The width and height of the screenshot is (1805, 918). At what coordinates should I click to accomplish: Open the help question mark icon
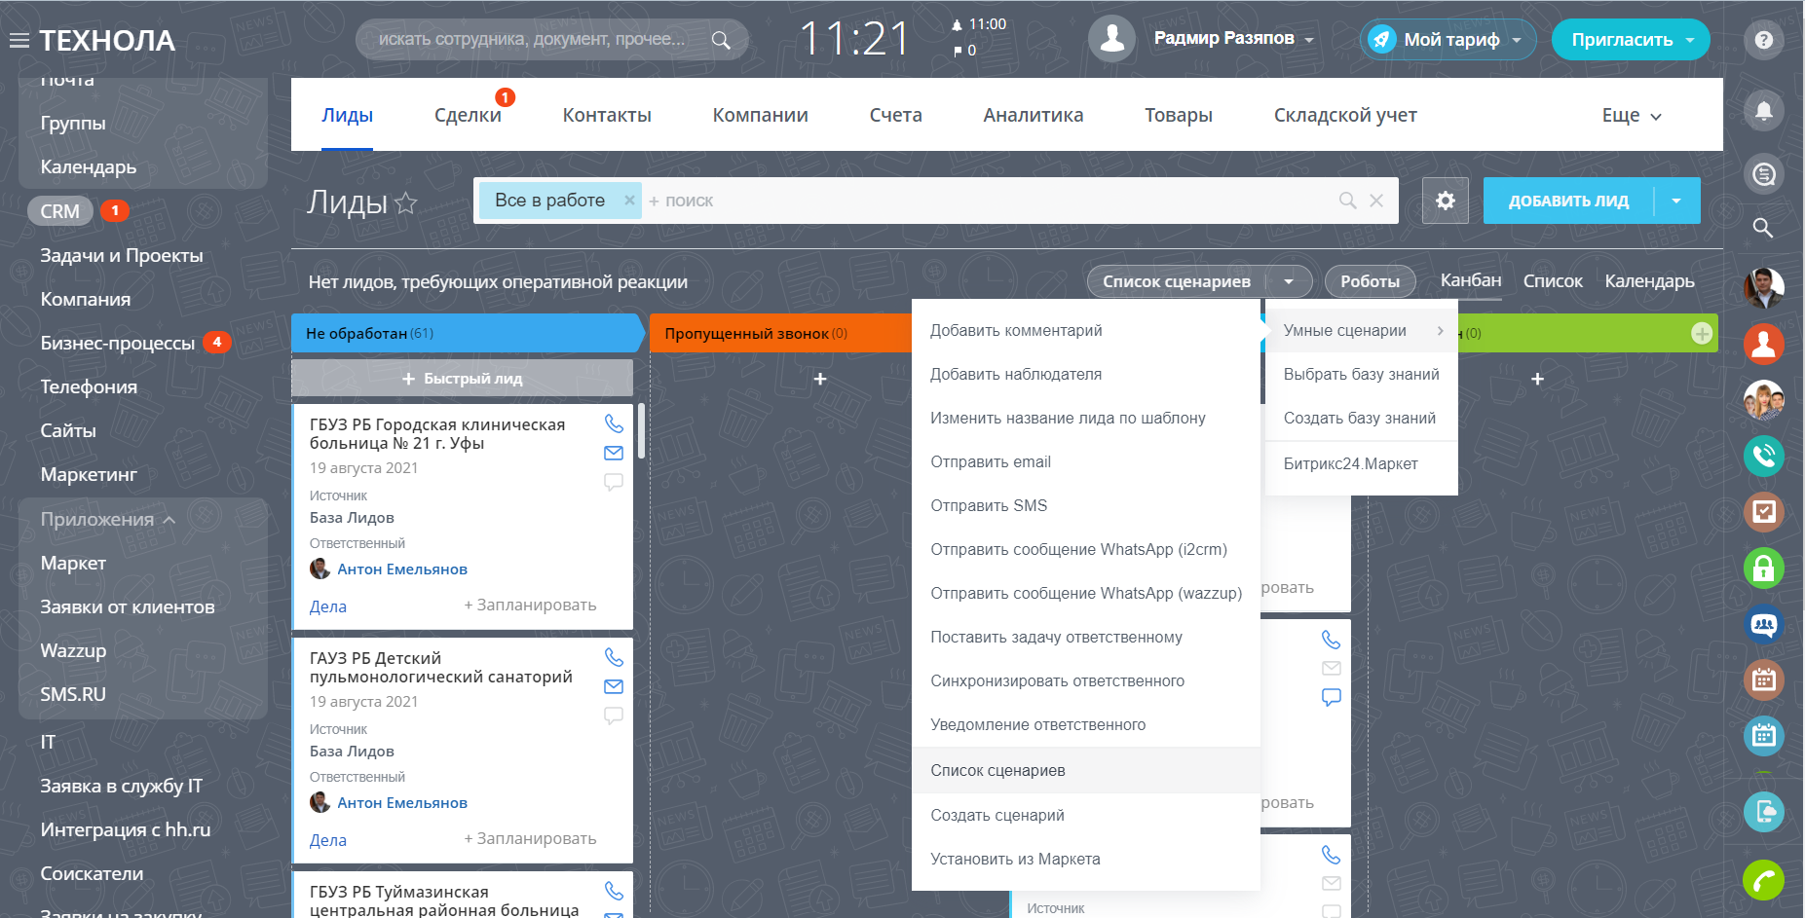(1764, 40)
